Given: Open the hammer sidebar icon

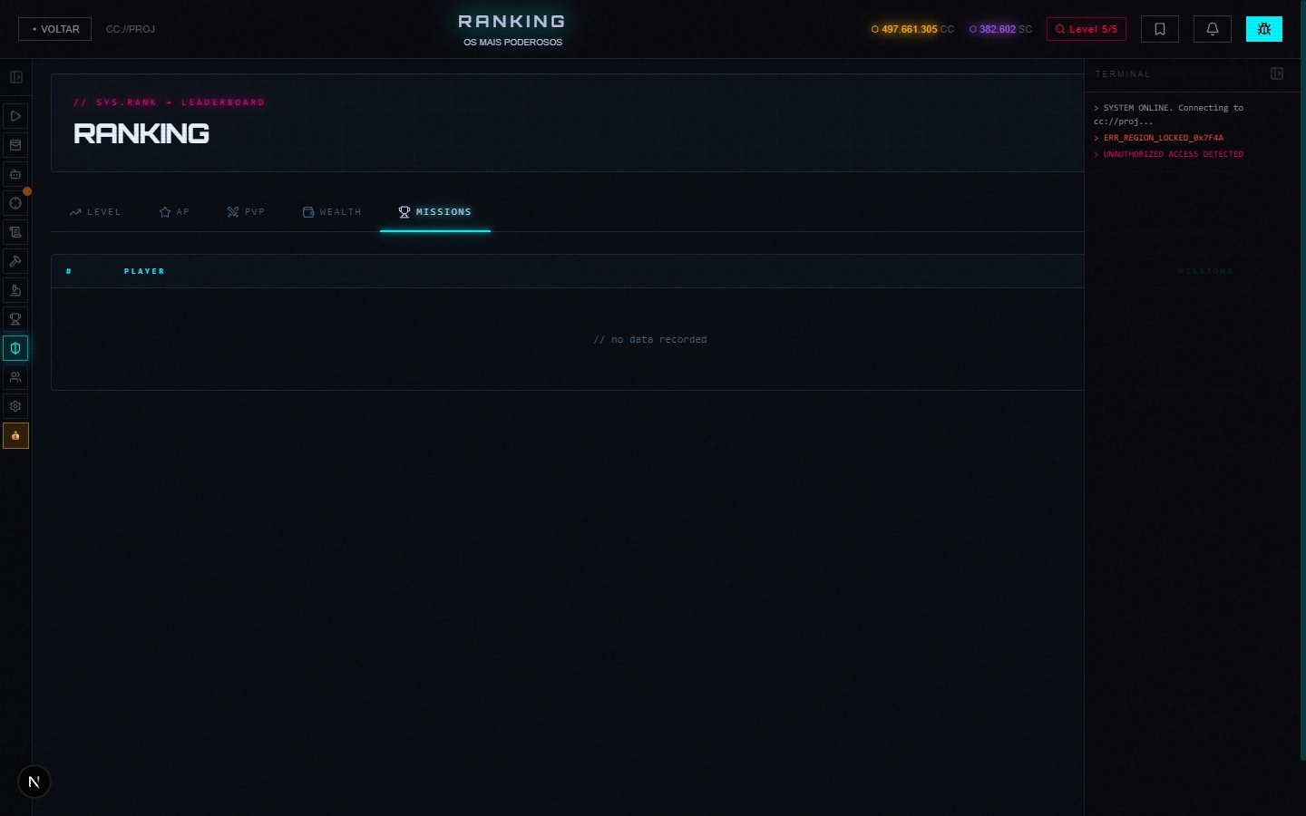Looking at the screenshot, I should (15, 261).
